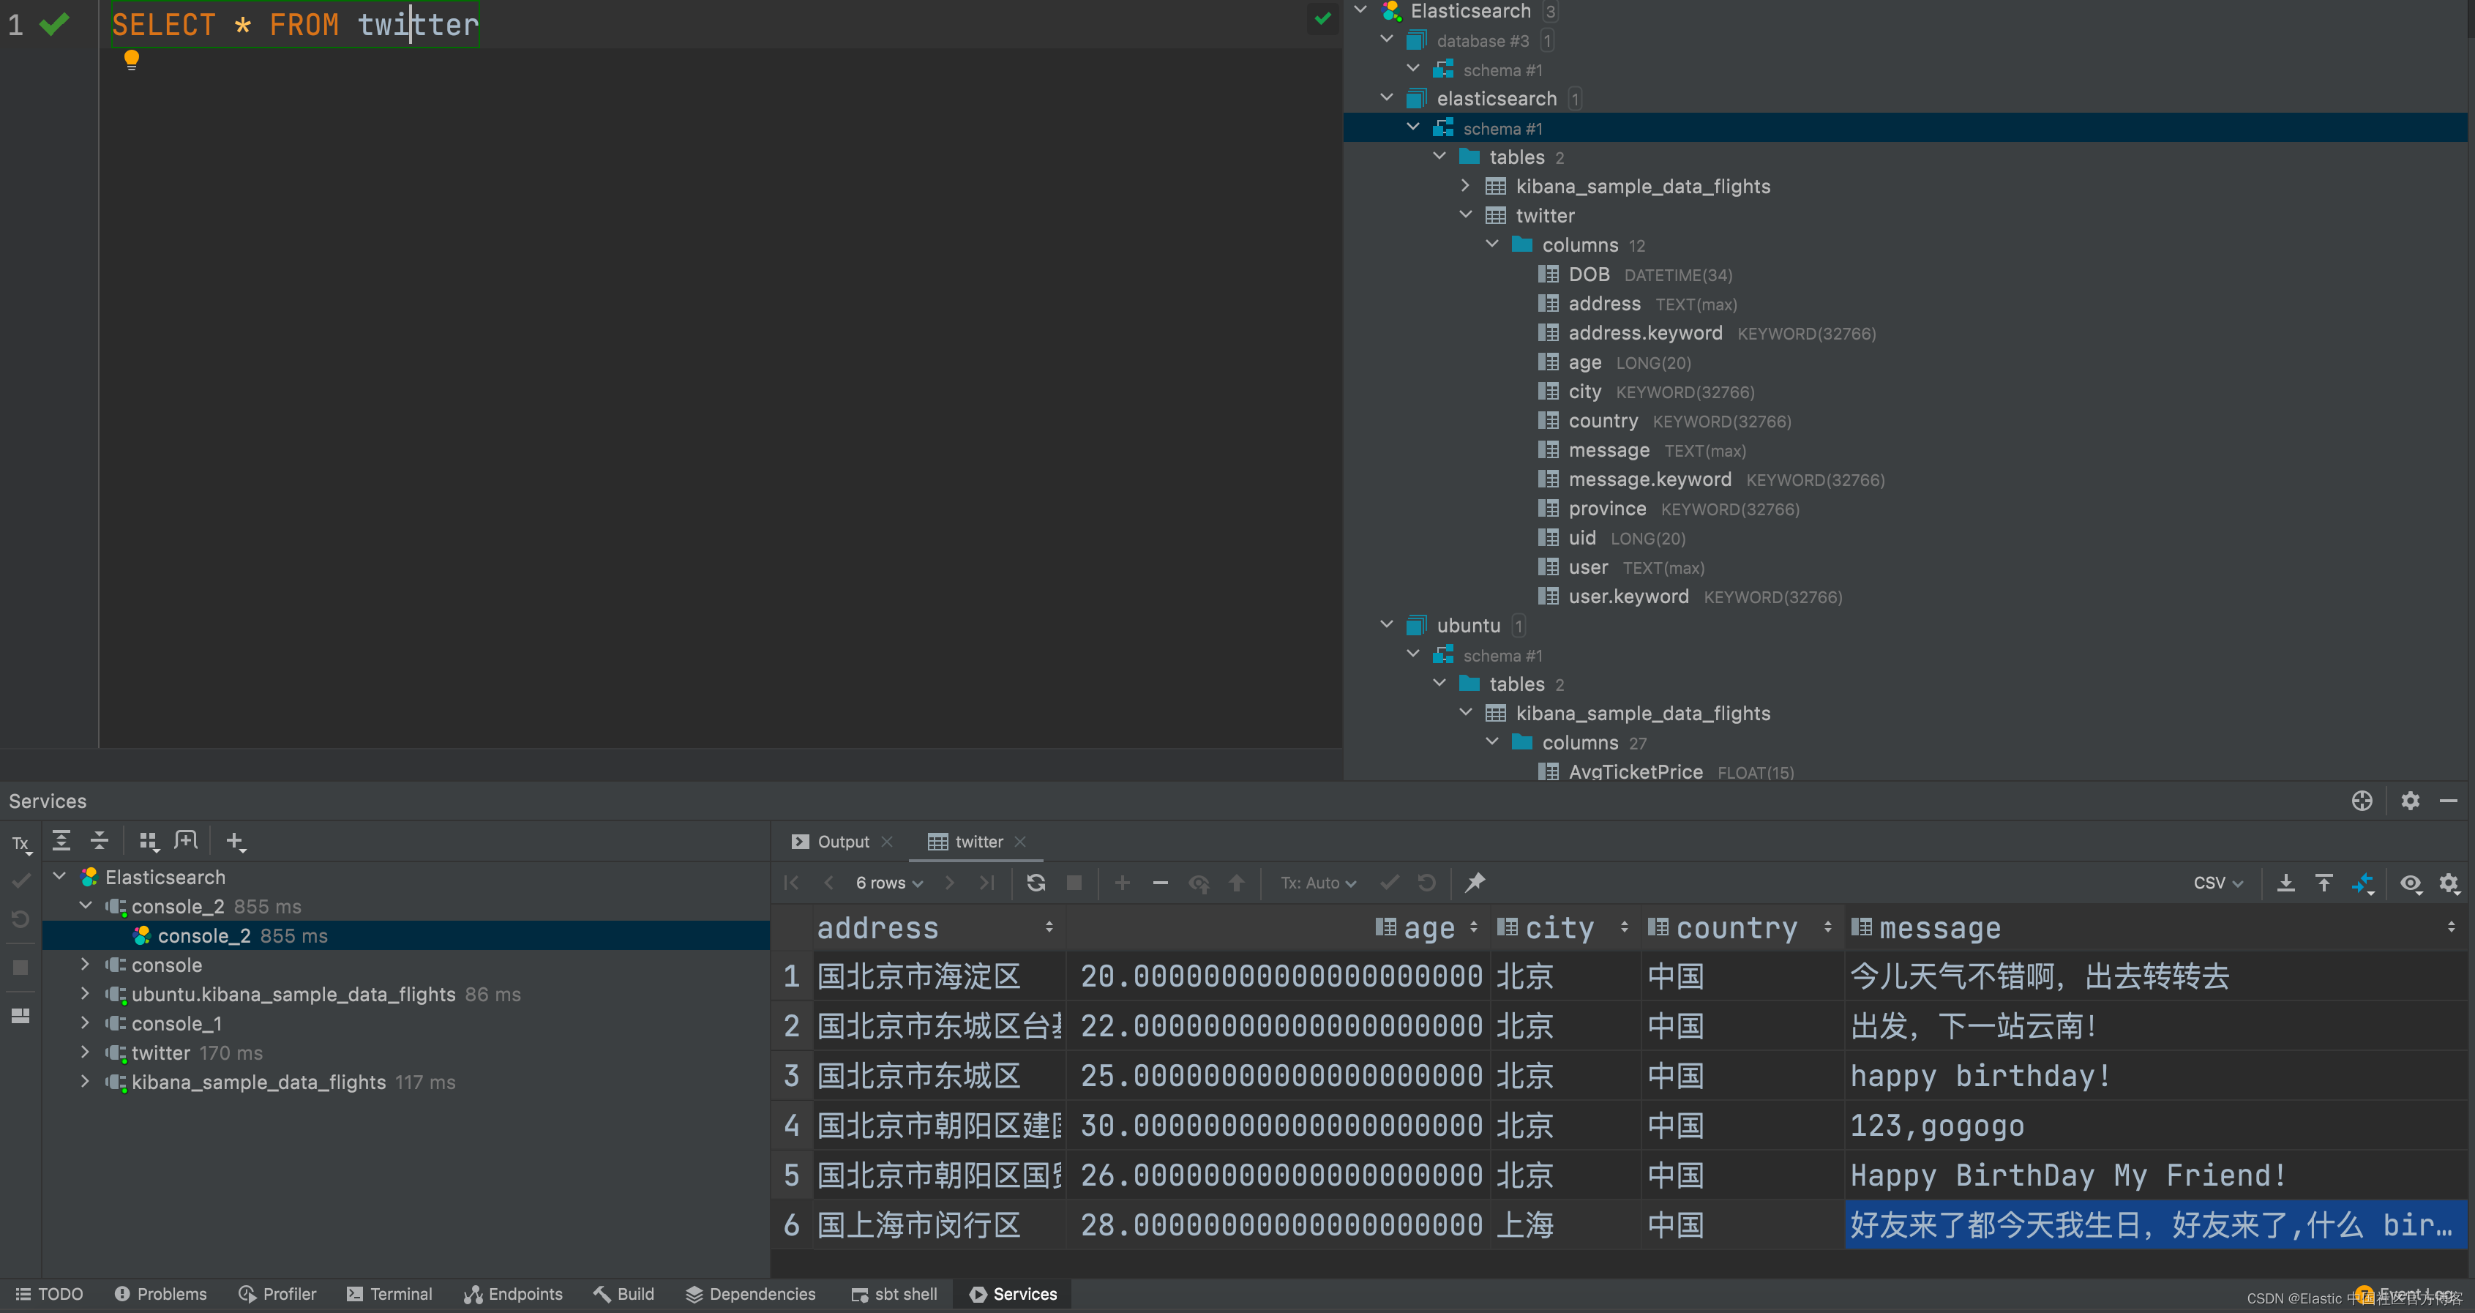Viewport: 2475px width, 1313px height.
Task: Click Expand All in the Services toolbar
Action: tap(61, 841)
